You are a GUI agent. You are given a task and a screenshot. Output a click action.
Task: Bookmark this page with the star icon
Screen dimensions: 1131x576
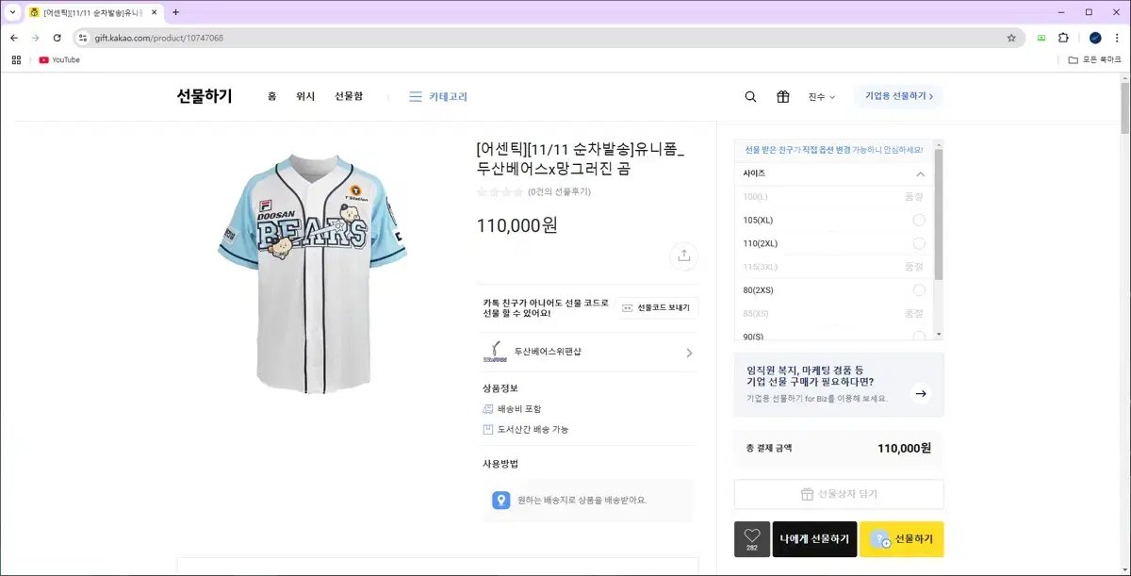pos(1011,38)
